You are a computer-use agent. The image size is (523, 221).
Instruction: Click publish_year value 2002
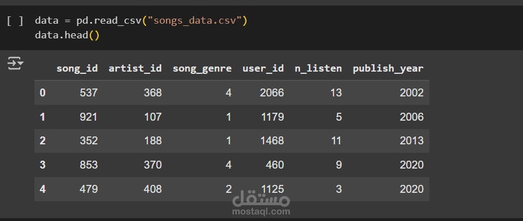point(412,92)
